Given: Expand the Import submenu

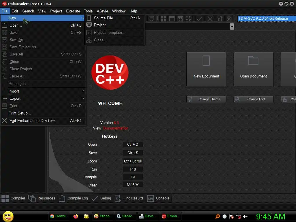Looking at the screenshot, I should [42, 91].
